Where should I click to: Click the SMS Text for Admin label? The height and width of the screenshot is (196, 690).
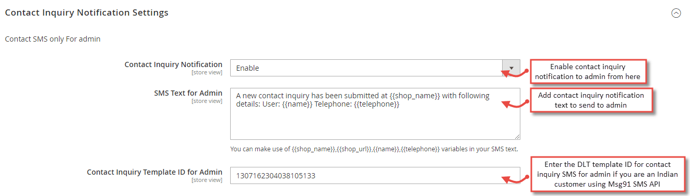[x=188, y=93]
